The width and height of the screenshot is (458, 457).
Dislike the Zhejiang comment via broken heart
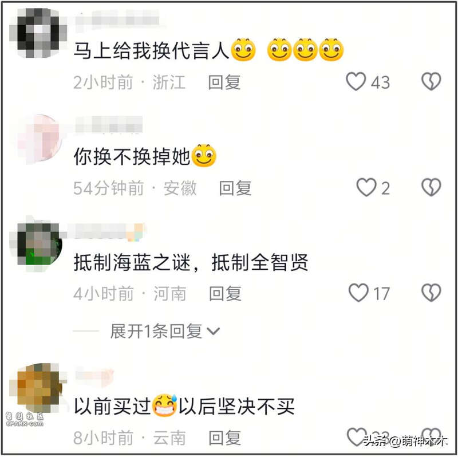[x=431, y=81]
